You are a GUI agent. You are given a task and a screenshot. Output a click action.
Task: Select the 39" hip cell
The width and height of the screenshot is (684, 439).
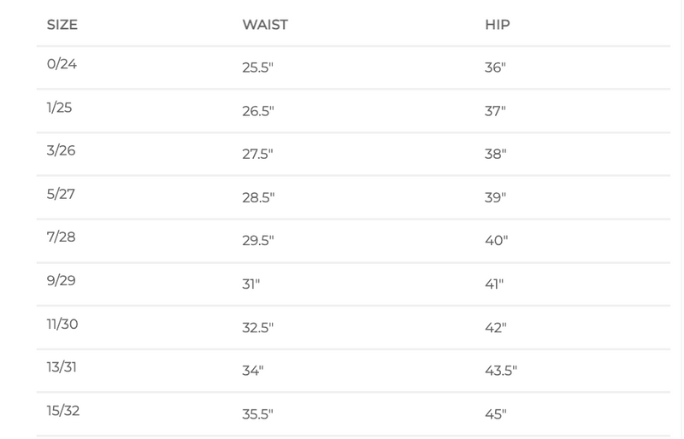tap(496, 197)
